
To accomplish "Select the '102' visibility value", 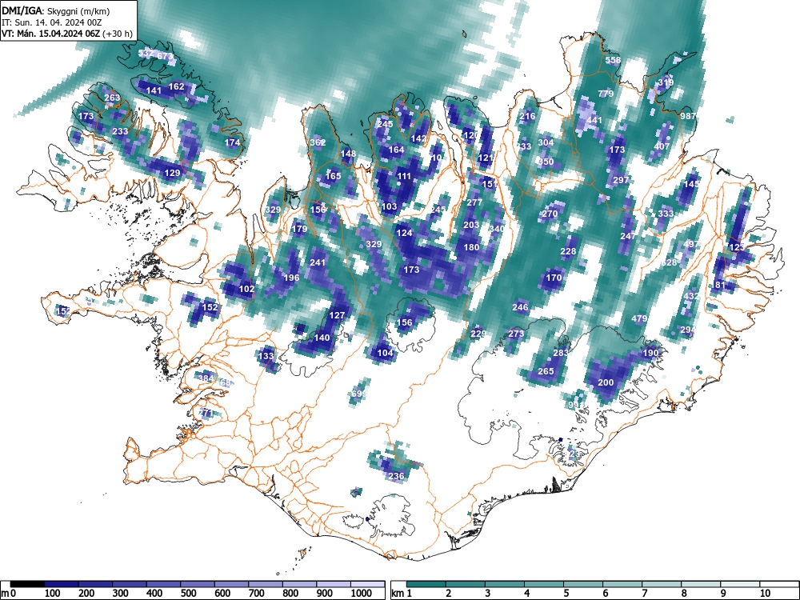I will click(246, 289).
